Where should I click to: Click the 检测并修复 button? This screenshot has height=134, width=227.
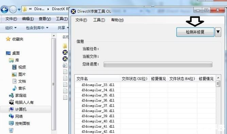tap(195, 32)
